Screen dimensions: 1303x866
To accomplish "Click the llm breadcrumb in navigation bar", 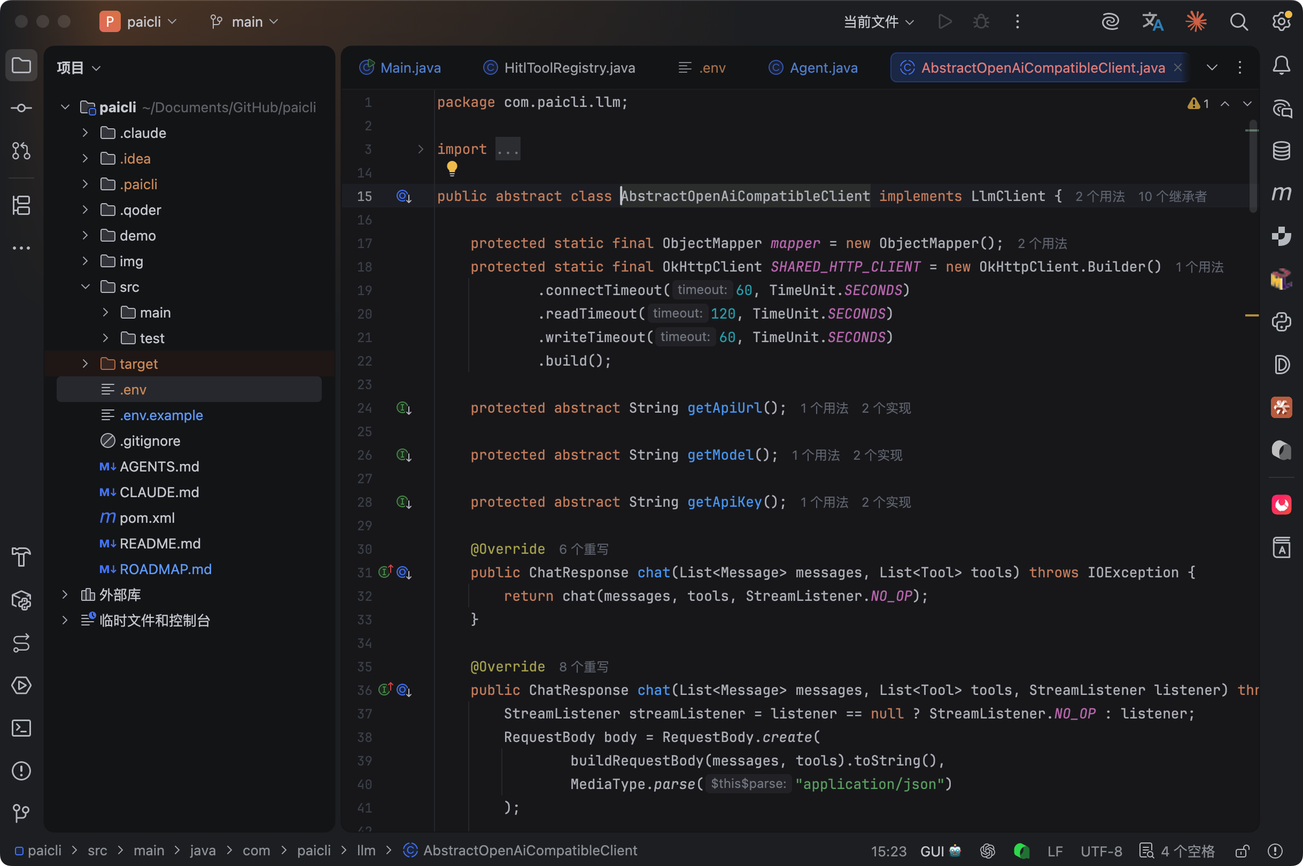I will pyautogui.click(x=366, y=850).
